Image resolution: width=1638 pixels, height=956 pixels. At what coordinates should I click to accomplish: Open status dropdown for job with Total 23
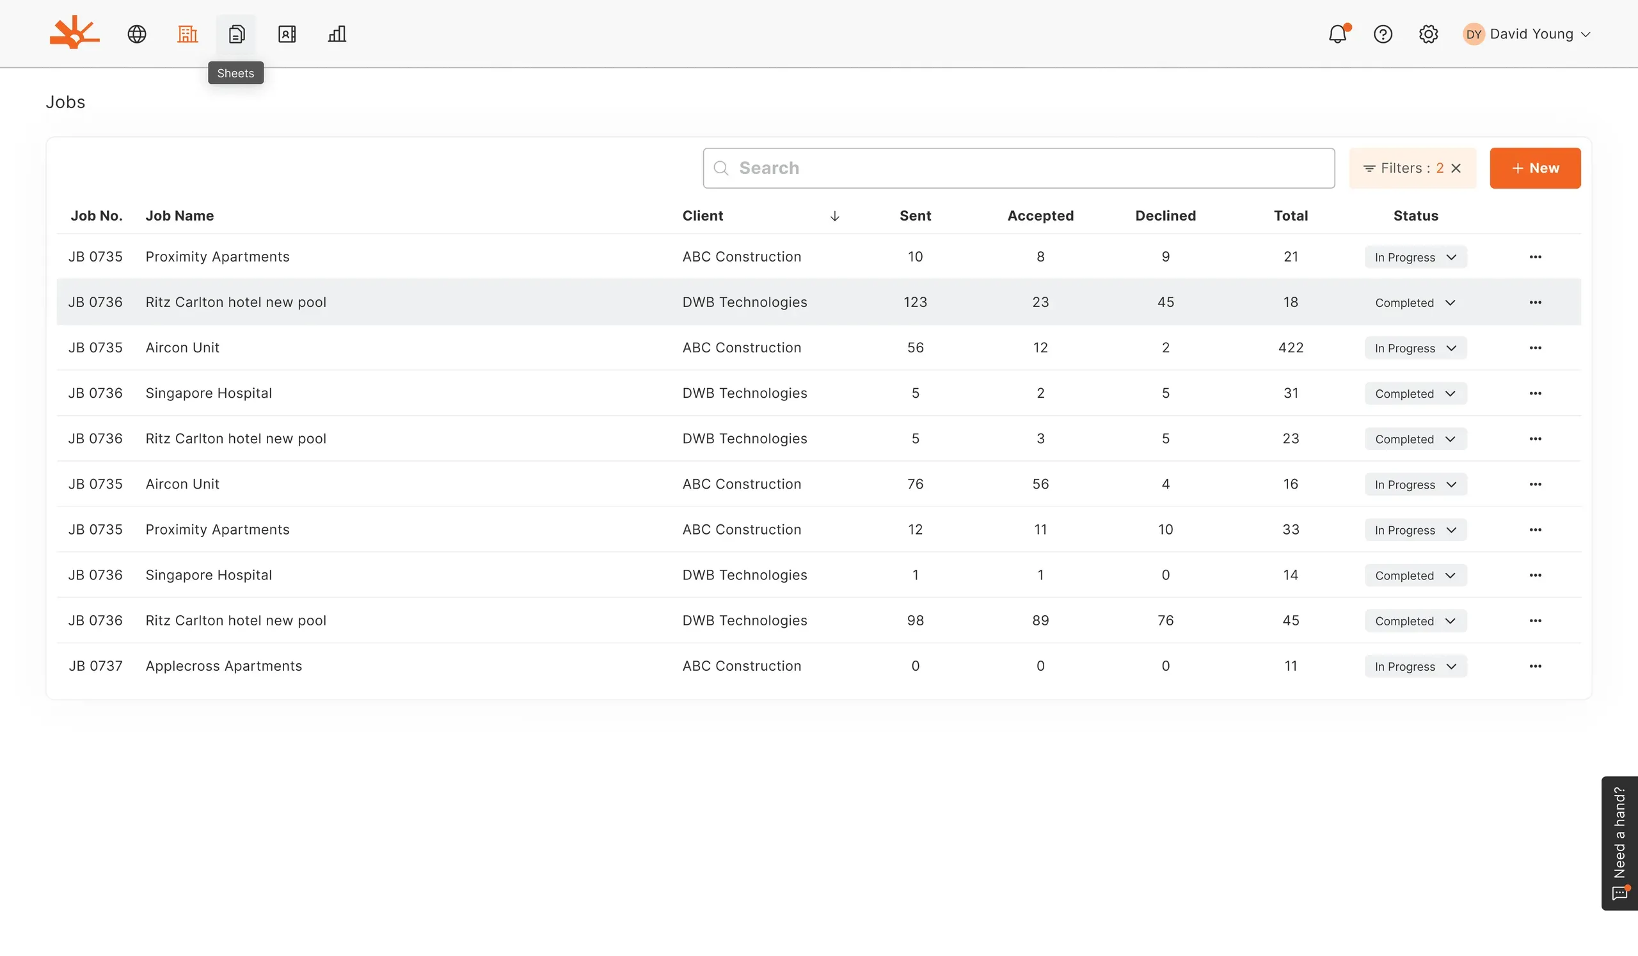[x=1415, y=439]
